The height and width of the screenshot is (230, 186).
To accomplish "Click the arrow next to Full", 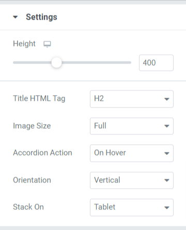I will 166,126.
